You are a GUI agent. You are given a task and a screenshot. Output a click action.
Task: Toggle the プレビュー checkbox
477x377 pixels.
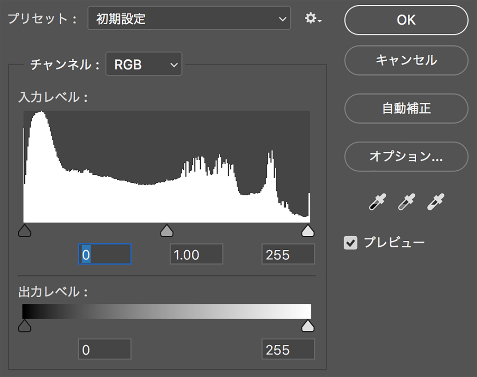350,242
